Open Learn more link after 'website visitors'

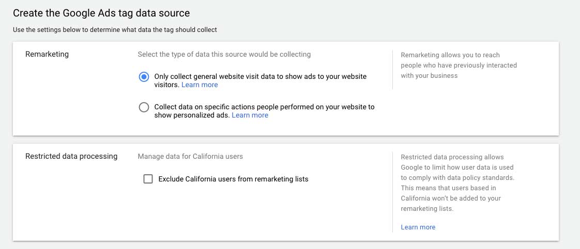[x=200, y=85]
